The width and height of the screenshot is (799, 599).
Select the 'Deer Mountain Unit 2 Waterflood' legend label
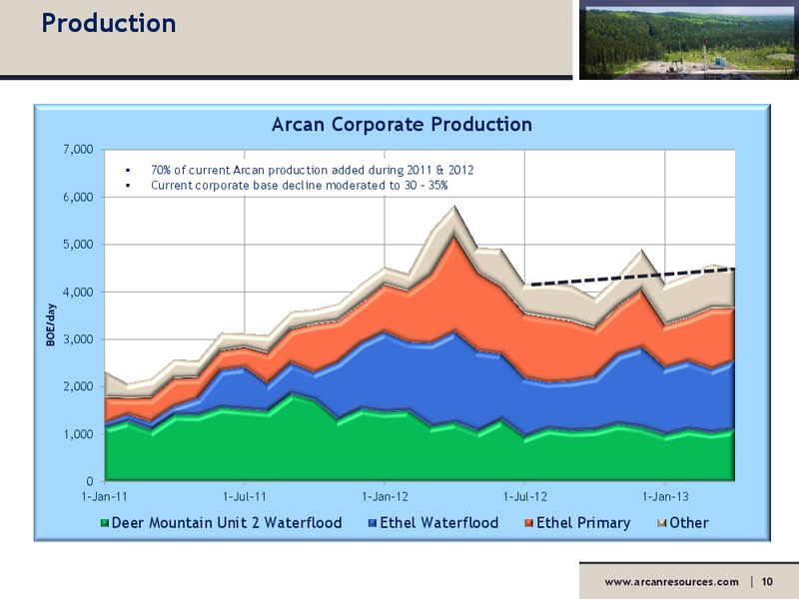tap(227, 523)
